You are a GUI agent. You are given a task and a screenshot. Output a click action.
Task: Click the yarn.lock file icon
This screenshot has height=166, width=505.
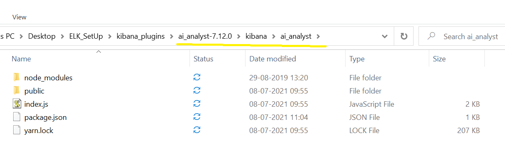(16, 130)
